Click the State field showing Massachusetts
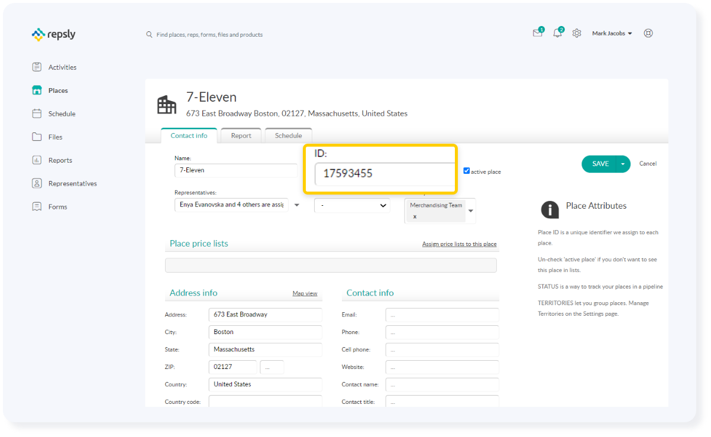 pos(266,349)
